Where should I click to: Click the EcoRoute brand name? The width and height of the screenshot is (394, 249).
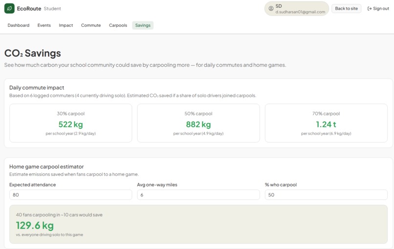pyautogui.click(x=29, y=8)
